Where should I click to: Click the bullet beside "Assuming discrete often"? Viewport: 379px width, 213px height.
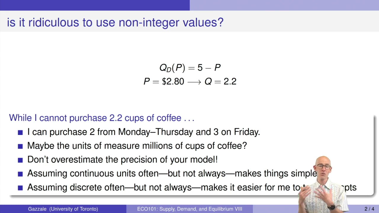pos(20,188)
